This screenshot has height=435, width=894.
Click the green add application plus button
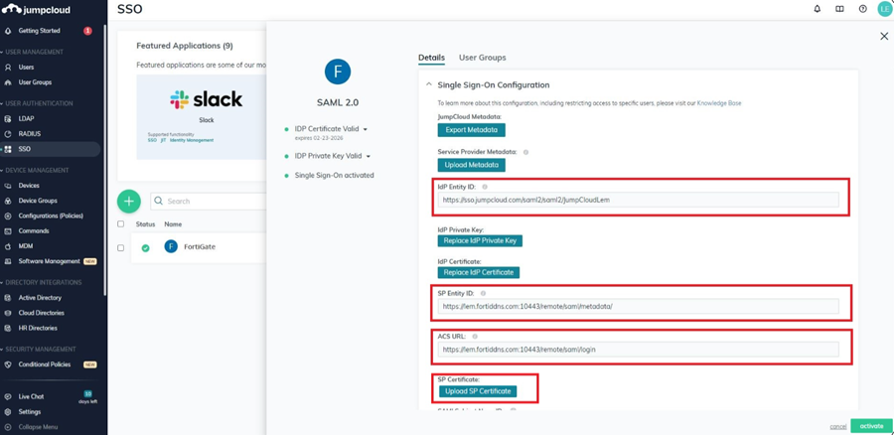pyautogui.click(x=129, y=201)
